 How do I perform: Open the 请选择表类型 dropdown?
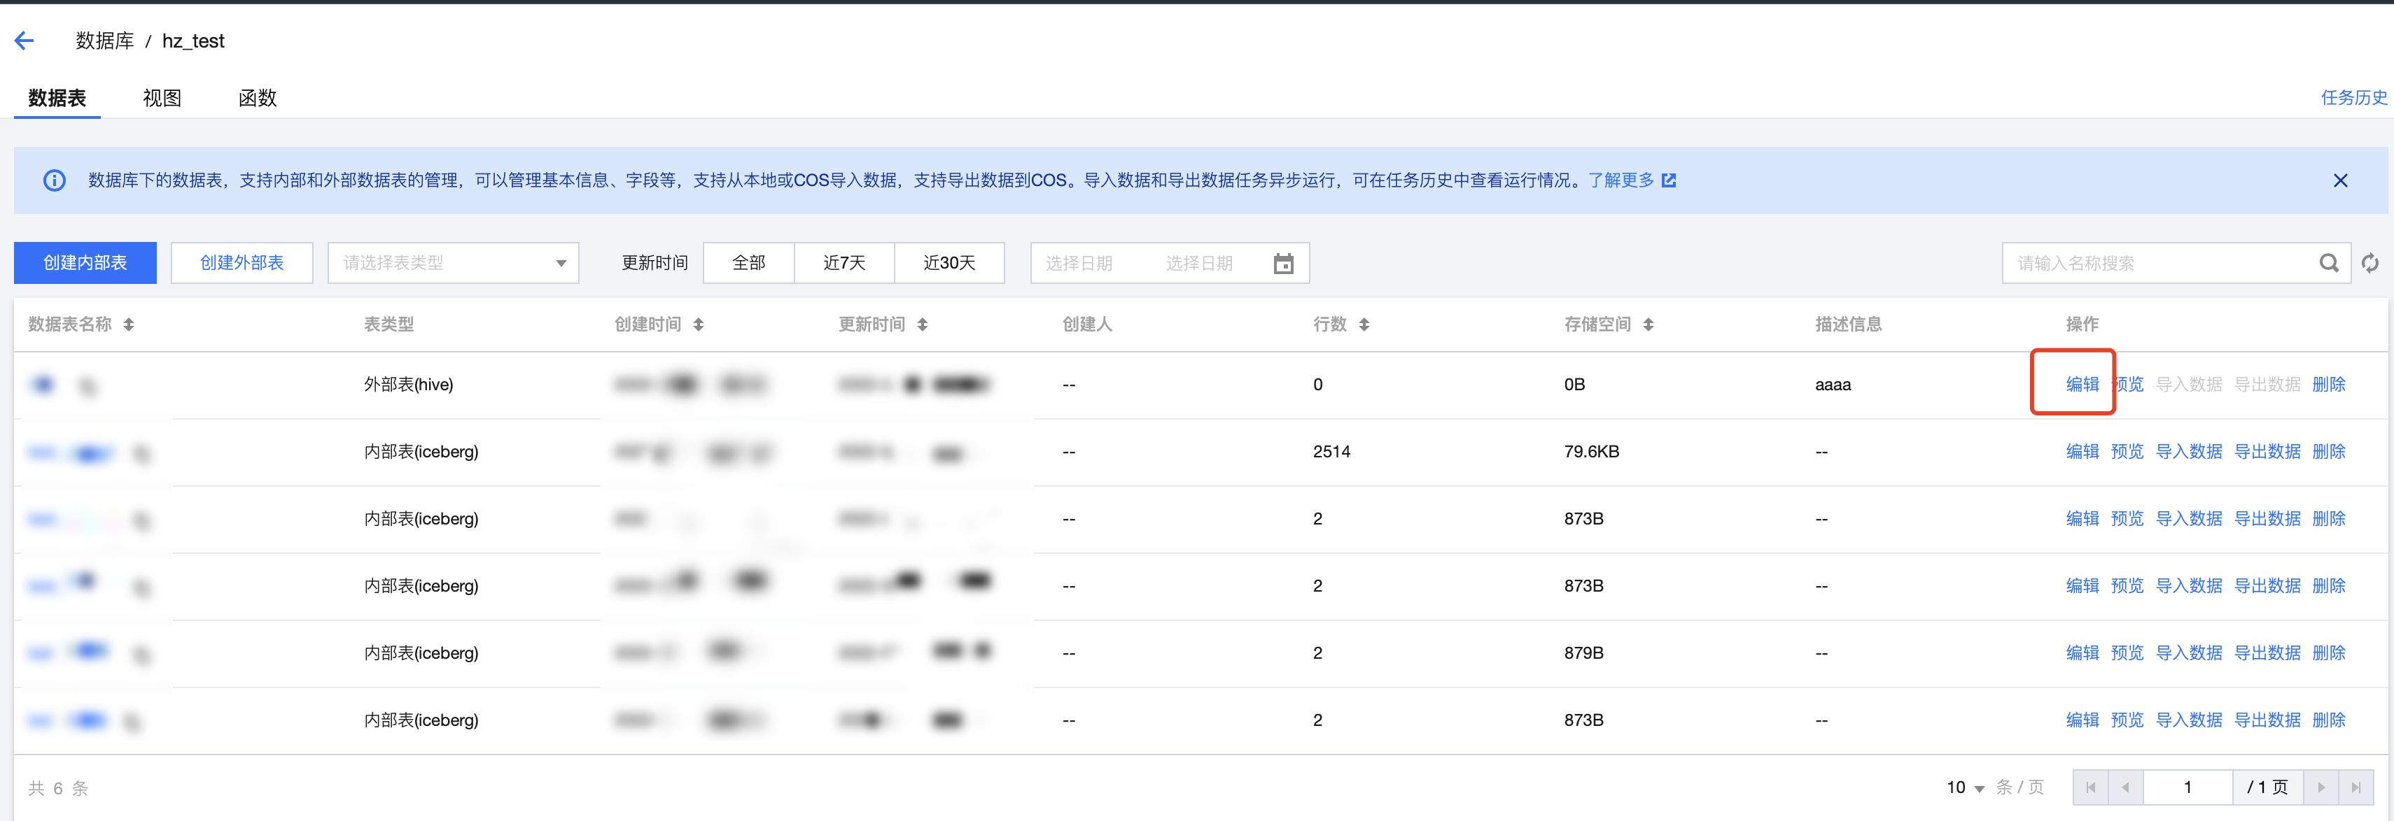454,263
